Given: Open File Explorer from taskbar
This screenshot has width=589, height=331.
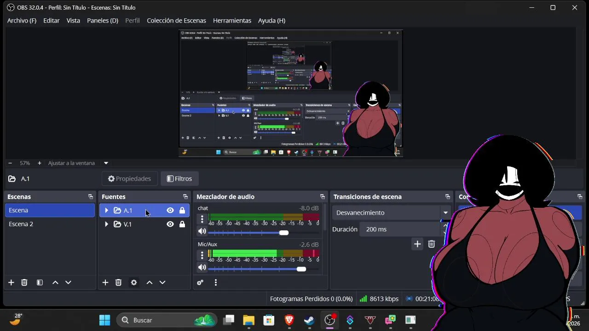Looking at the screenshot, I should (248, 320).
